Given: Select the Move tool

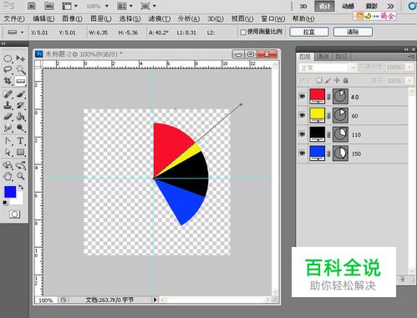Looking at the screenshot, I should (20, 58).
